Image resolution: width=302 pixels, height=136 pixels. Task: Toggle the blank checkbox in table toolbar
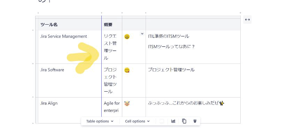162,121
